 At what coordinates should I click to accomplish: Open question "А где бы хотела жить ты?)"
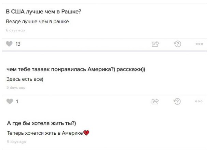coord(41,123)
